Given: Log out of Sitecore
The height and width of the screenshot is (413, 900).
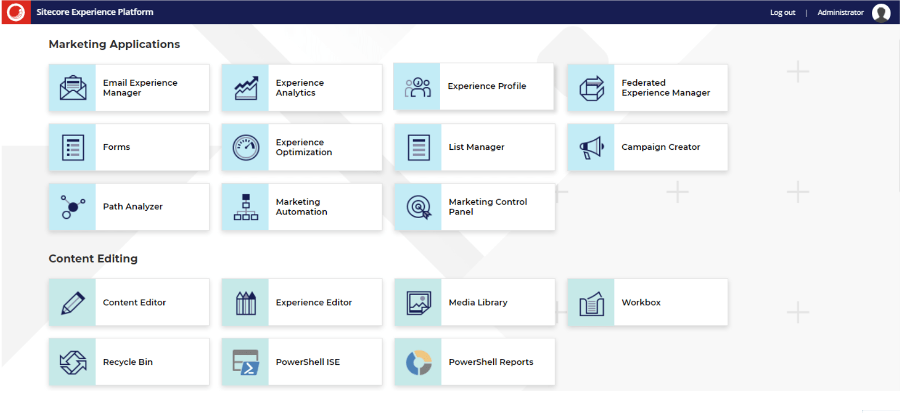Looking at the screenshot, I should pyautogui.click(x=782, y=12).
